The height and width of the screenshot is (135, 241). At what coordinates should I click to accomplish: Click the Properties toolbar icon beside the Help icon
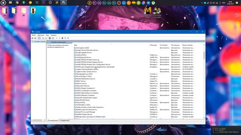click(x=53, y=38)
